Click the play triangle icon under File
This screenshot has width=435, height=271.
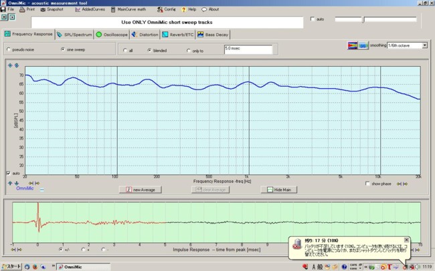[x=11, y=17]
